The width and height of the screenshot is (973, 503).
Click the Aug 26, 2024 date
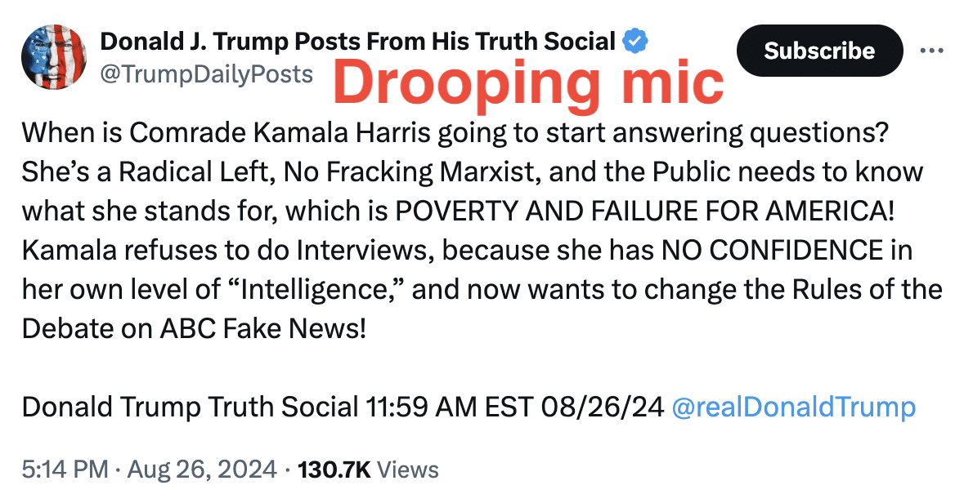click(x=201, y=470)
